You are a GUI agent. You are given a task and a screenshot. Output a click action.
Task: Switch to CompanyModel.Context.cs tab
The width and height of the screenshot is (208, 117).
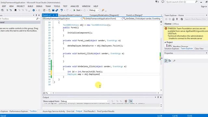click(70, 15)
